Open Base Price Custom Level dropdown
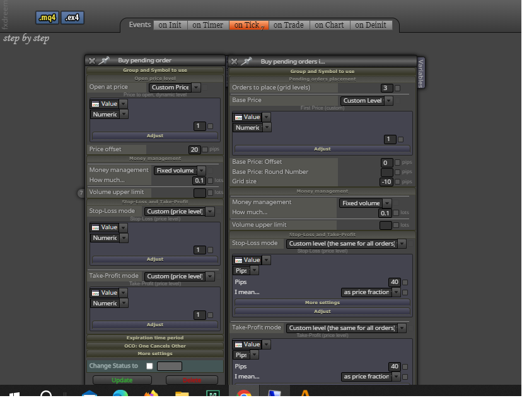The height and width of the screenshot is (398, 522). pyautogui.click(x=366, y=101)
